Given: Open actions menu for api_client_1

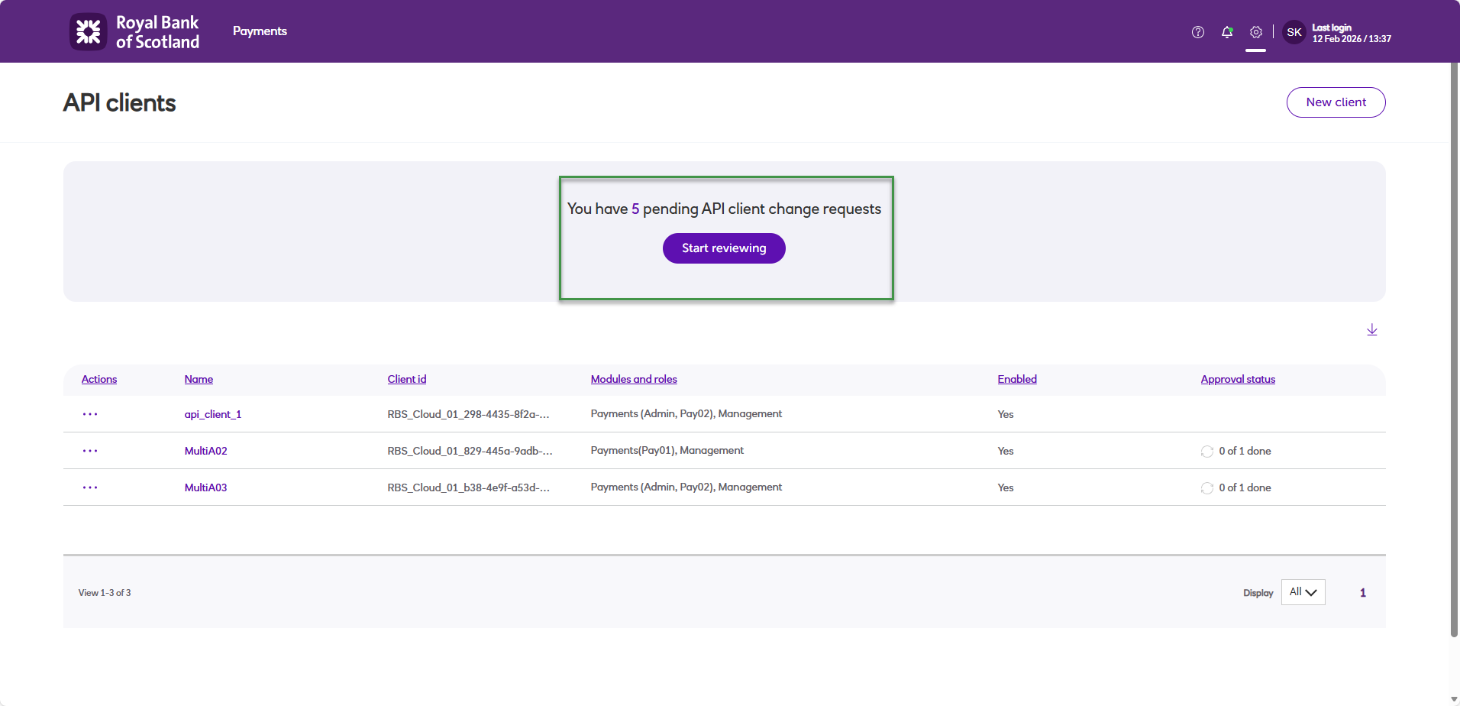Looking at the screenshot, I should click(90, 414).
